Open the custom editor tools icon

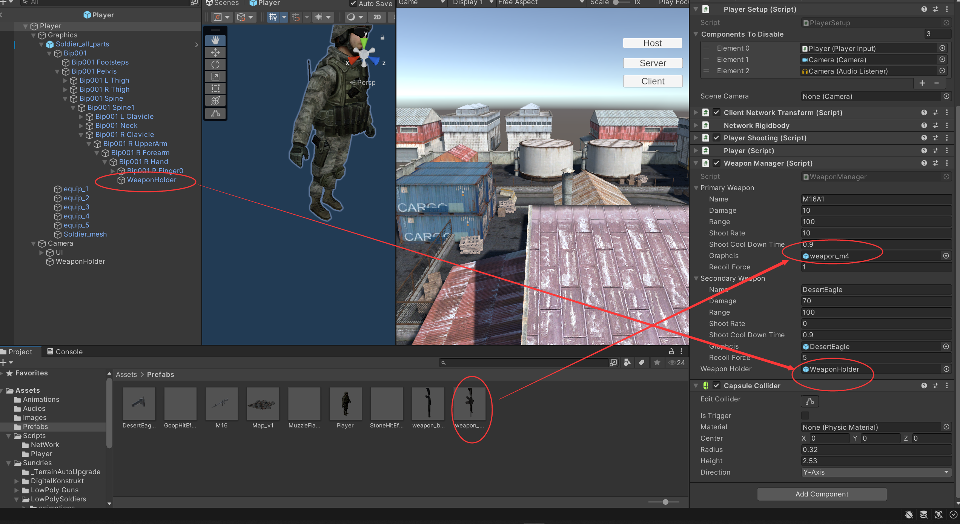pyautogui.click(x=215, y=113)
